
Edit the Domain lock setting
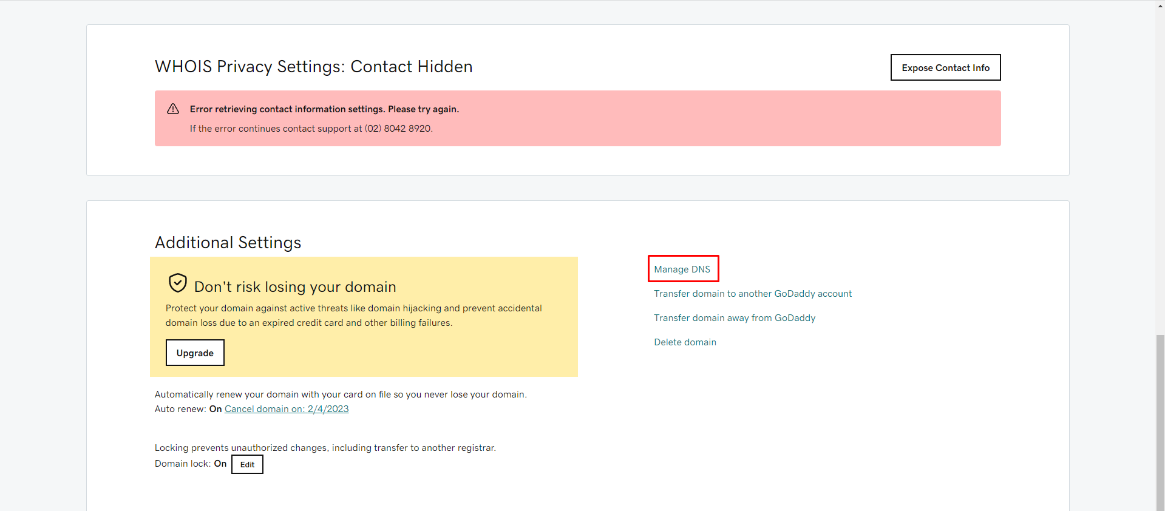(x=247, y=464)
